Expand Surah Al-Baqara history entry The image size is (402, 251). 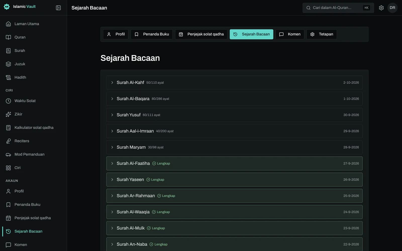[x=234, y=99]
